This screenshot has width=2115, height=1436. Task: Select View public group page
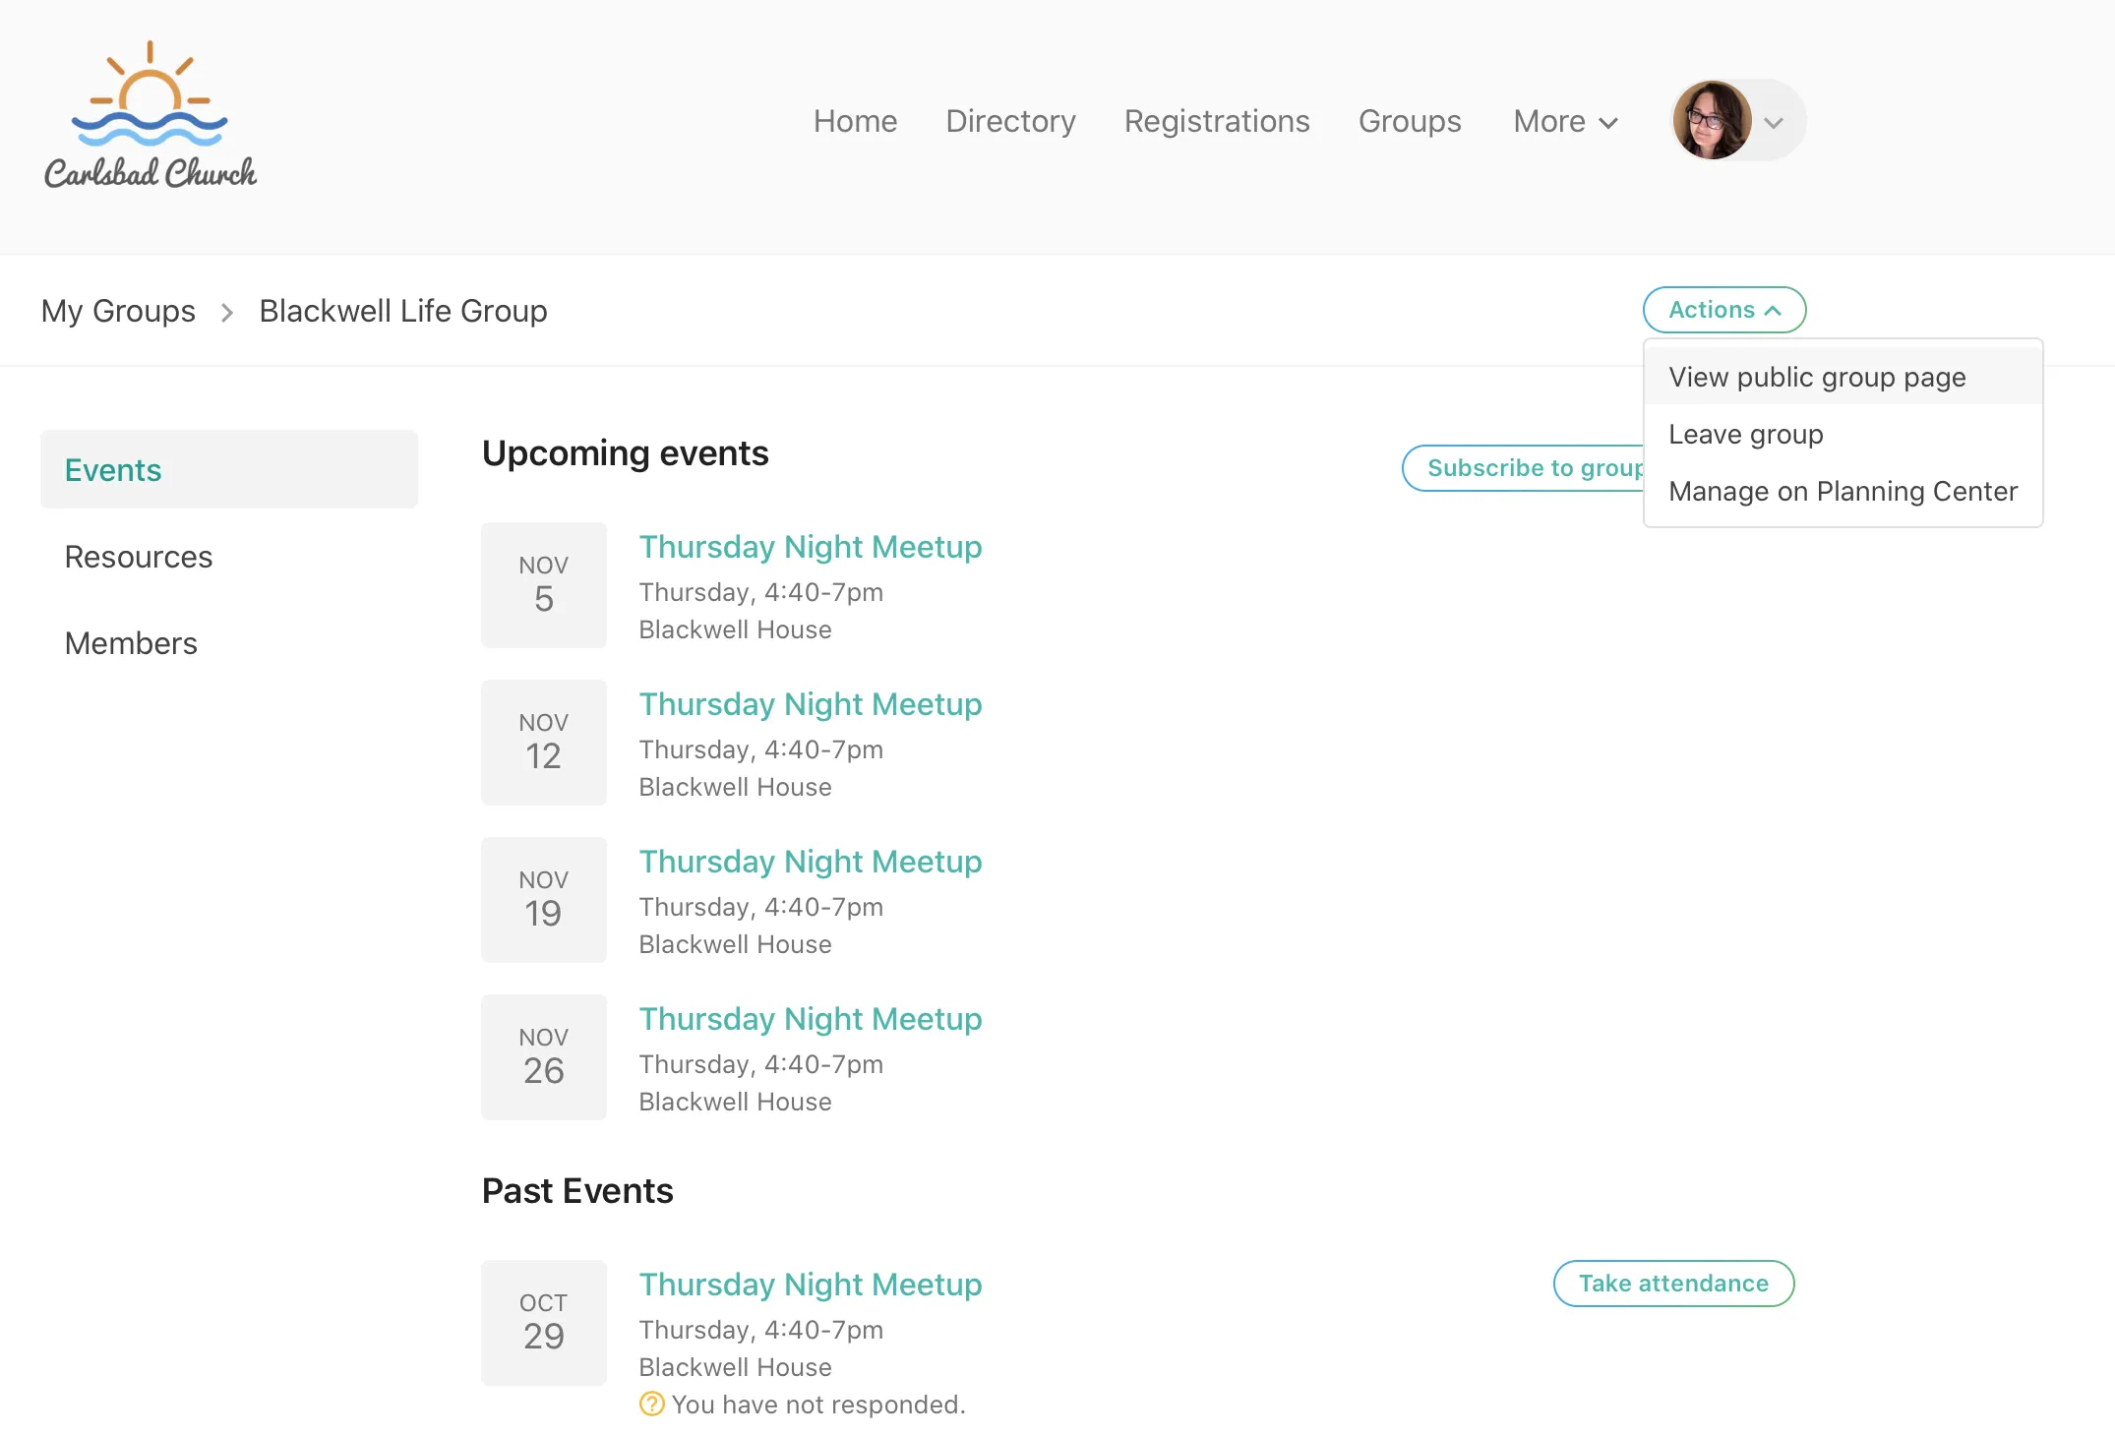click(1816, 377)
